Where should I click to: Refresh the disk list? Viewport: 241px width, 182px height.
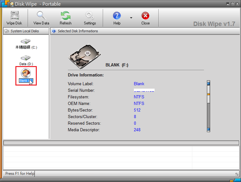pos(65,18)
